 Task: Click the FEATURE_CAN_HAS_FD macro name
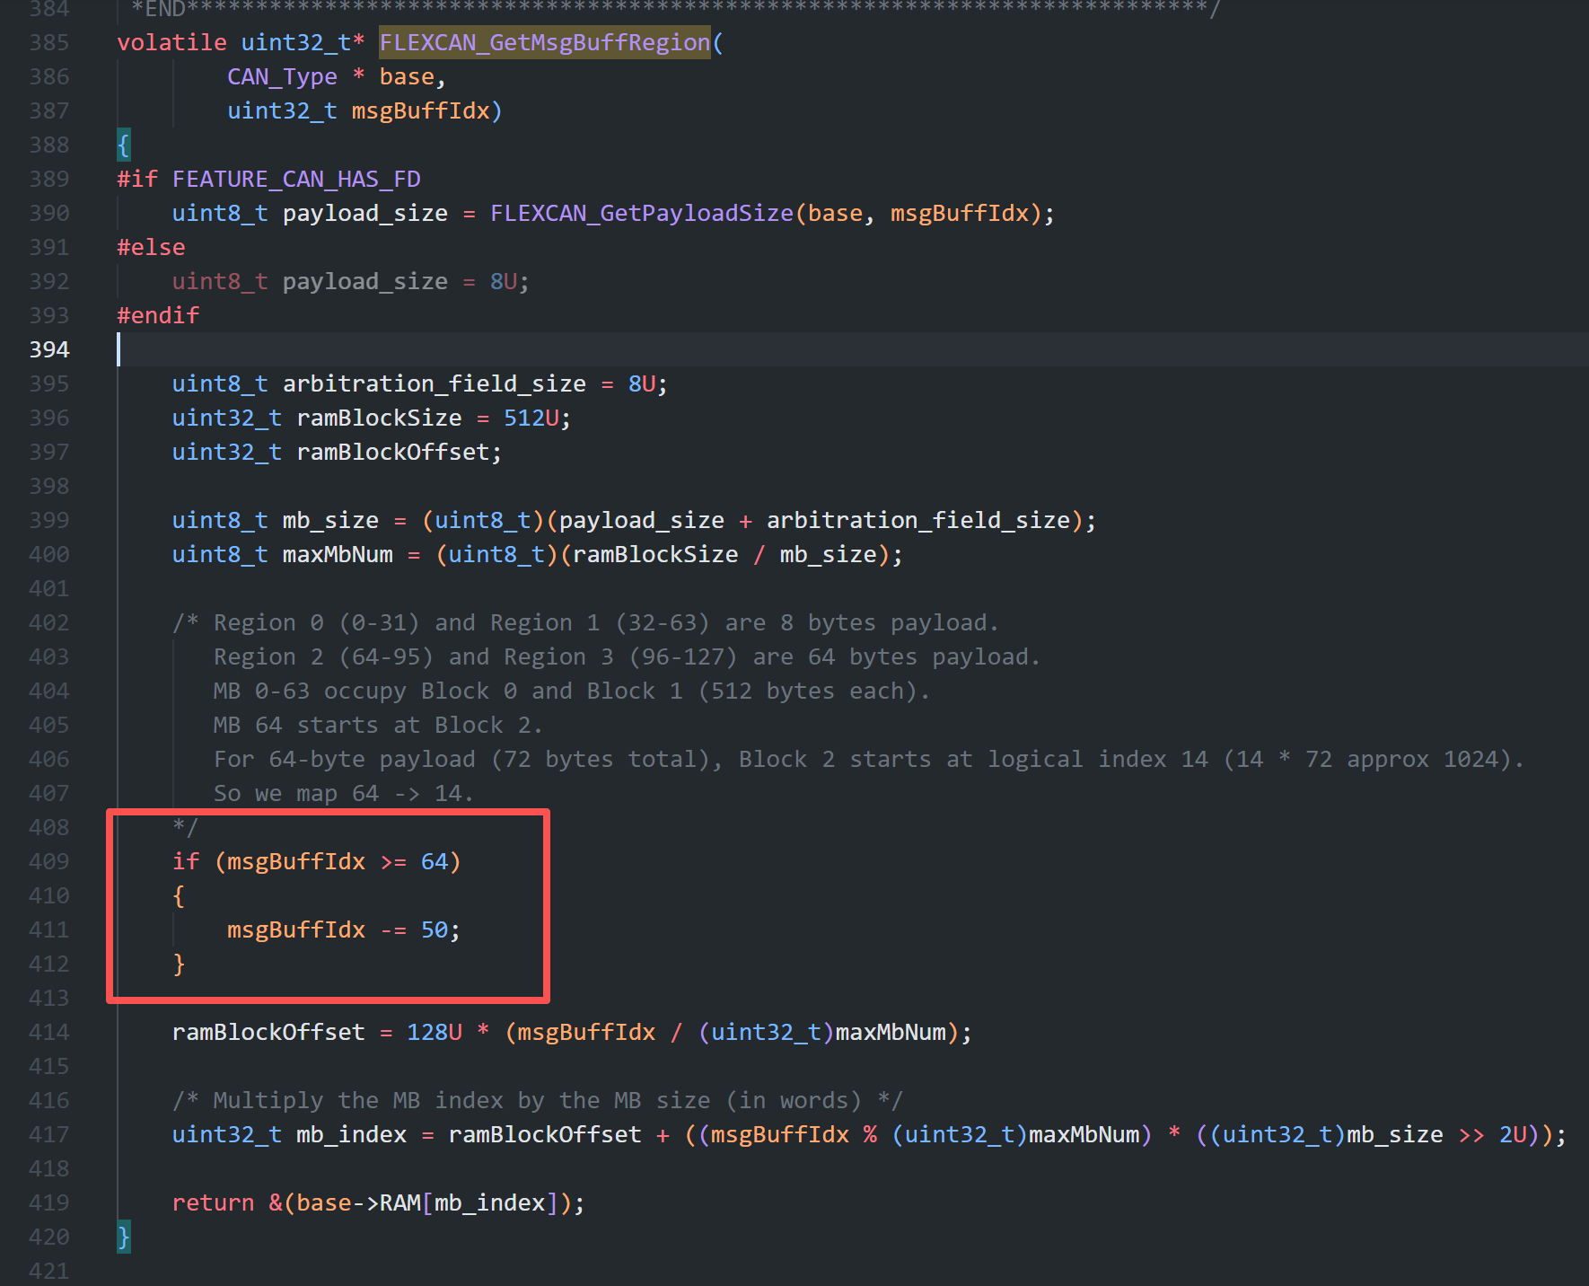pyautogui.click(x=296, y=179)
